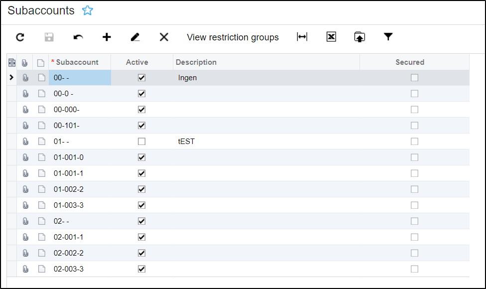Viewport: 486px width, 289px height.
Task: Open notes icon for row 01-003-3
Action: point(41,205)
